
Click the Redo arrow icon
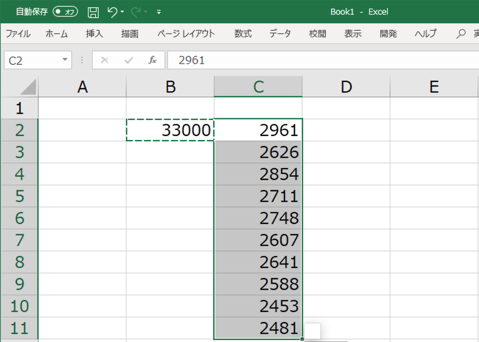click(136, 12)
